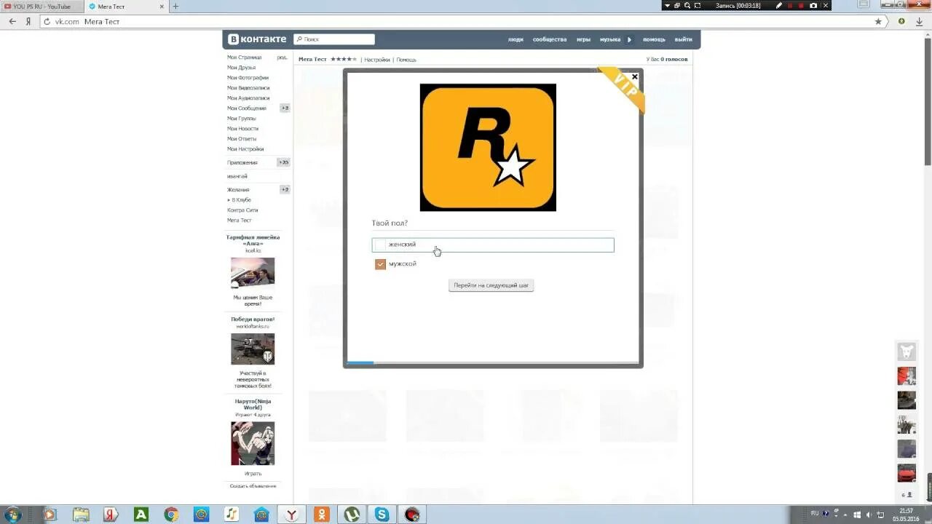932x524 pixels.
Task: Open музыка in VK header
Action: pyautogui.click(x=610, y=39)
